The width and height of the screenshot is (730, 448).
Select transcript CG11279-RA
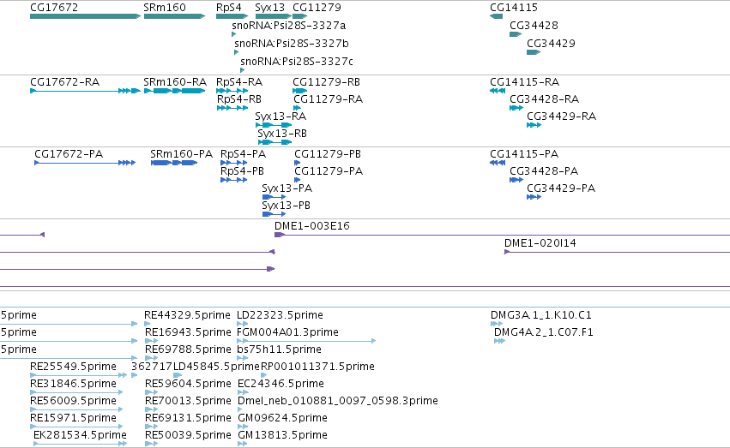click(328, 99)
